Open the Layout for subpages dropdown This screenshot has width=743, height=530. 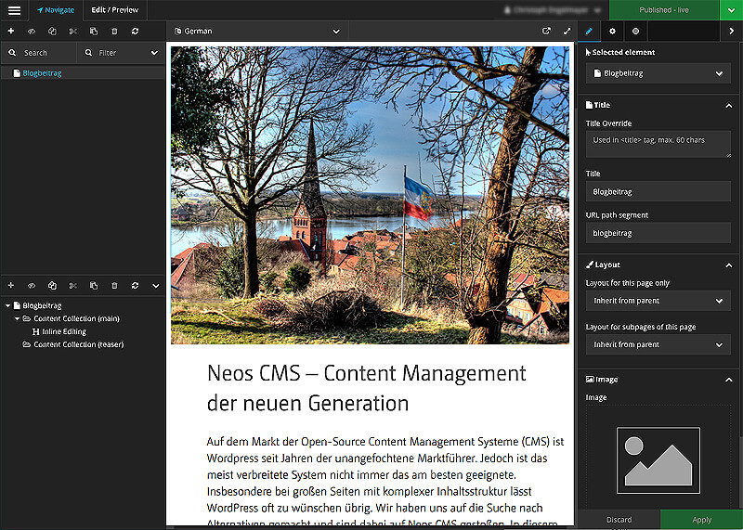click(x=658, y=344)
